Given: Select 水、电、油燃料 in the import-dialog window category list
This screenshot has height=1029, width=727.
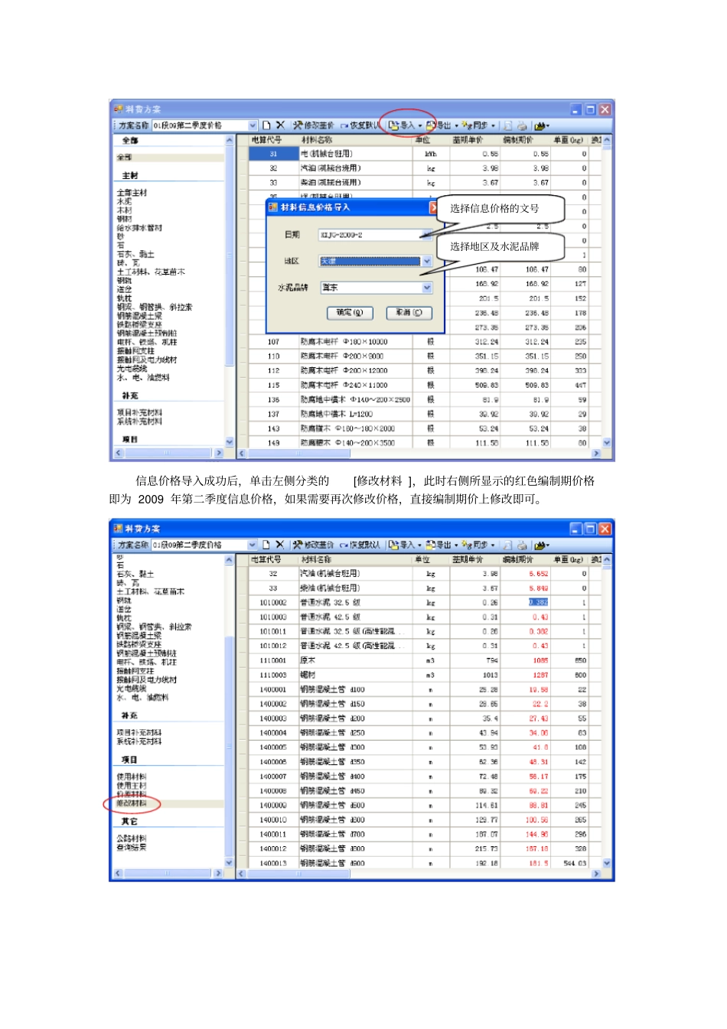Looking at the screenshot, I should (143, 377).
